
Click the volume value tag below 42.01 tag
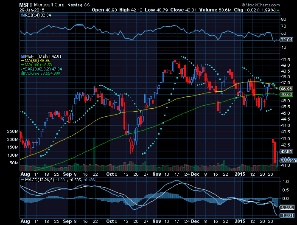(x=289, y=160)
